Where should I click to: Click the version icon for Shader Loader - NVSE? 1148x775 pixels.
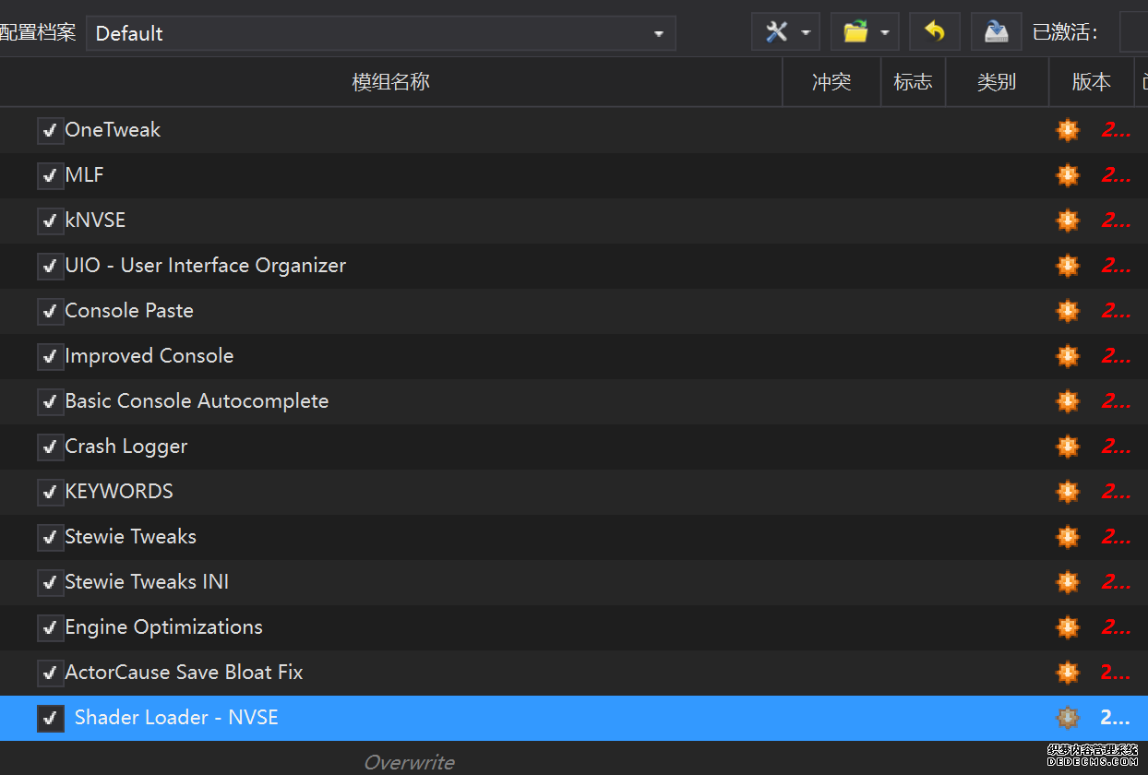pyautogui.click(x=1068, y=718)
